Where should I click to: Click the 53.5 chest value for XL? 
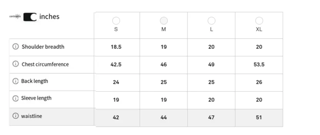(x=259, y=65)
